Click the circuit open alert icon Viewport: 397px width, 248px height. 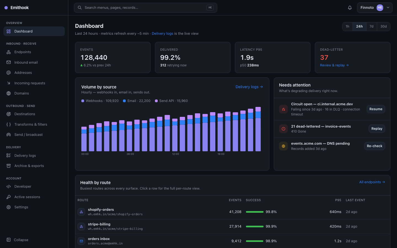283,109
